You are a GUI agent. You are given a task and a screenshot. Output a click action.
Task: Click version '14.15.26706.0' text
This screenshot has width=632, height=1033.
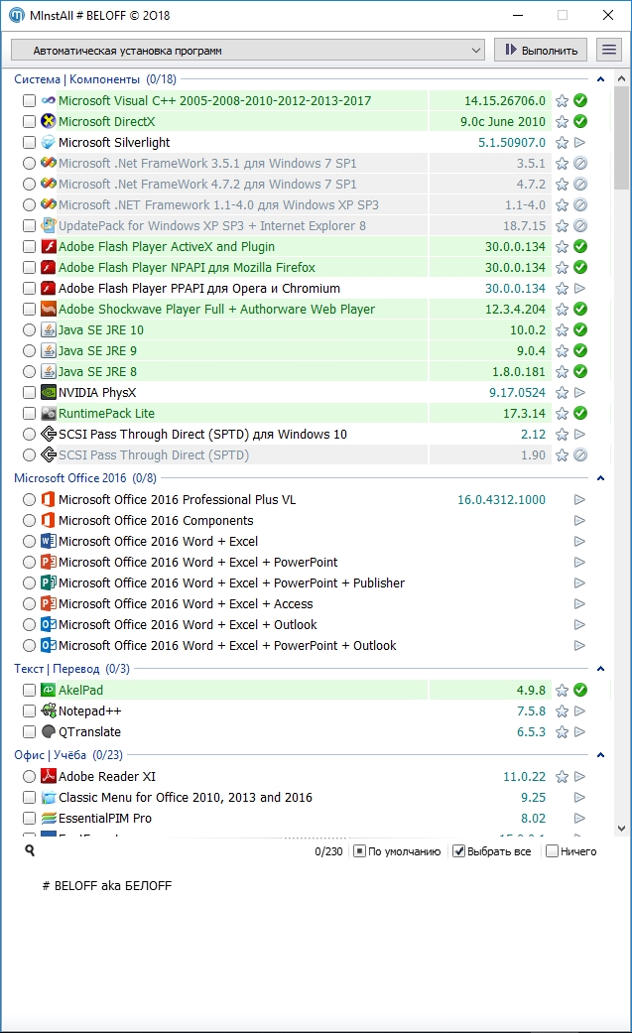pyautogui.click(x=505, y=101)
